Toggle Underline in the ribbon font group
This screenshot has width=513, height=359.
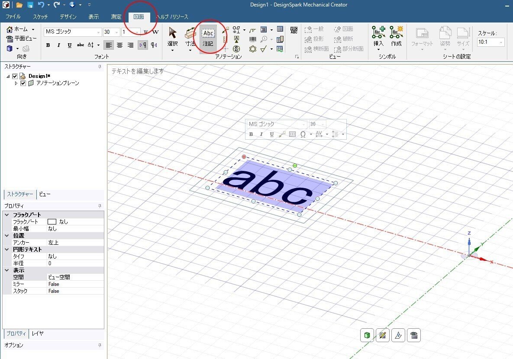click(x=69, y=45)
